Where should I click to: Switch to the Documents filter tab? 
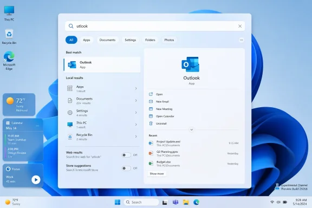click(107, 40)
